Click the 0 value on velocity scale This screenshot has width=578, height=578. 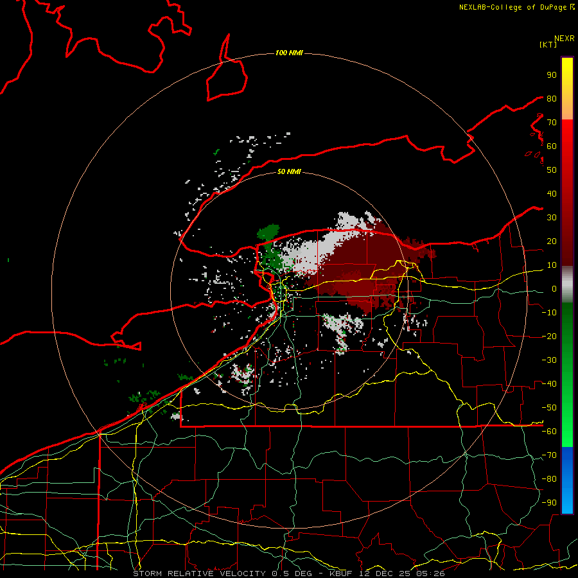554,289
